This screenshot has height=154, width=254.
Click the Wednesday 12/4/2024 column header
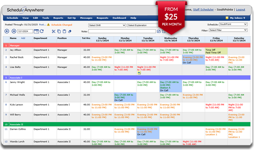point(171,39)
